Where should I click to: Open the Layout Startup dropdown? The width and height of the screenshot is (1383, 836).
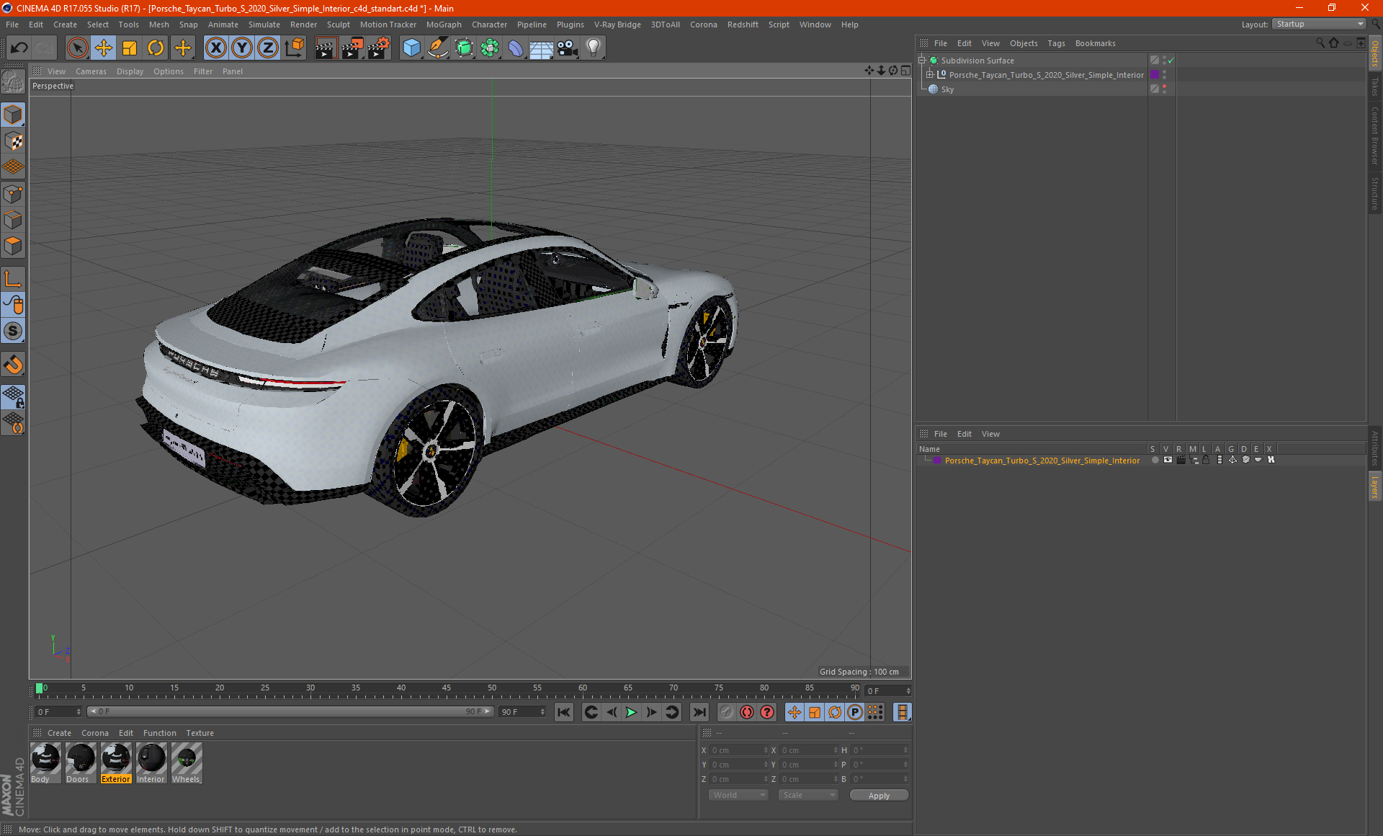coord(1320,24)
